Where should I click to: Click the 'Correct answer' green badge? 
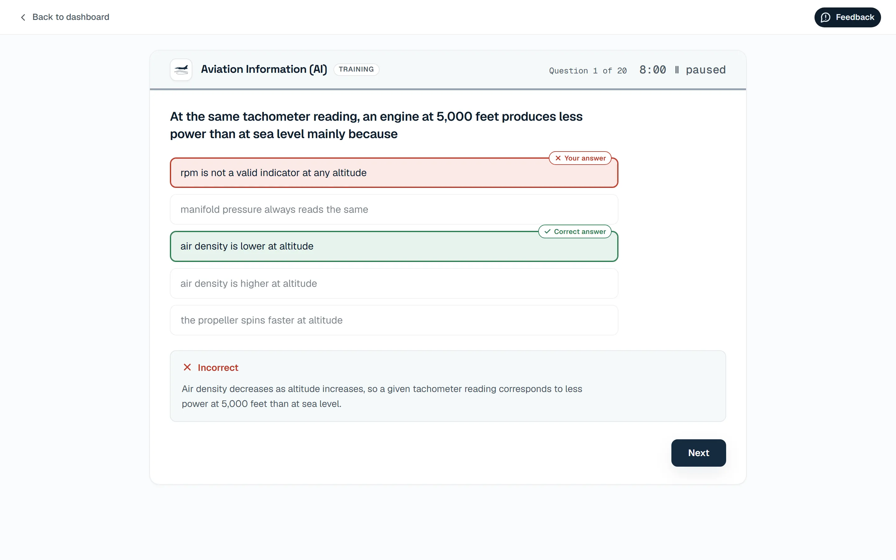[575, 231]
